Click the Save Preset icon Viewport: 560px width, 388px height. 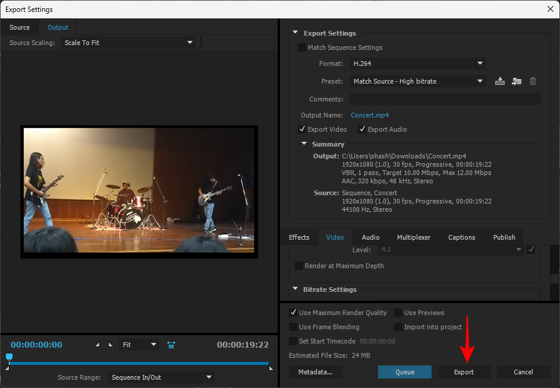500,81
